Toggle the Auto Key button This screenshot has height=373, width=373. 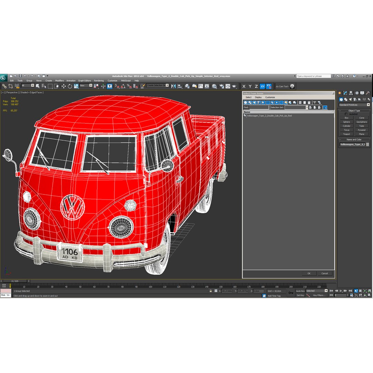(x=300, y=291)
